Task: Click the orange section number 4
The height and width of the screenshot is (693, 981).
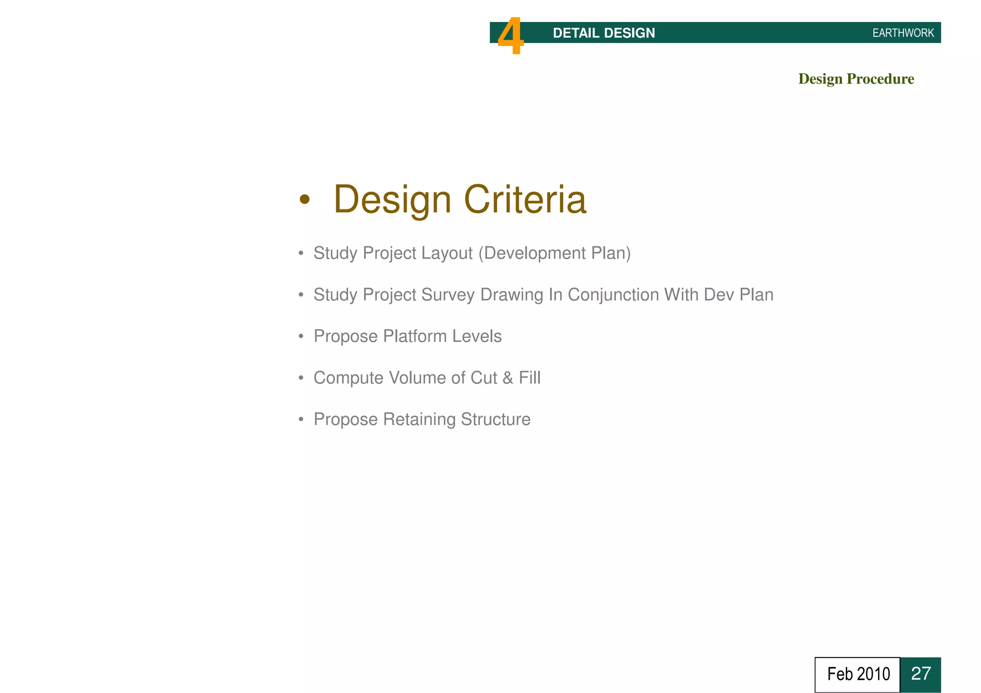Action: click(x=511, y=36)
